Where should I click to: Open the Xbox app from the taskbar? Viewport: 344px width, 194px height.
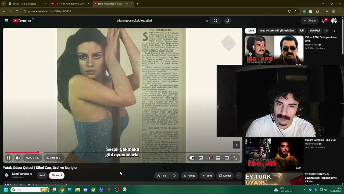(x=93, y=190)
